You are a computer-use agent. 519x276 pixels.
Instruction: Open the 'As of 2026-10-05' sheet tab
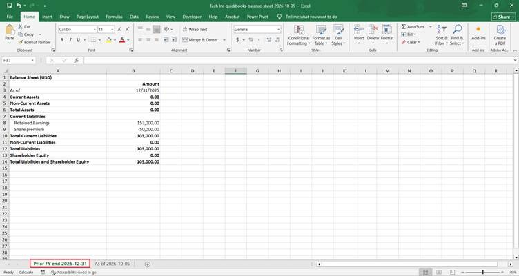[x=112, y=264]
